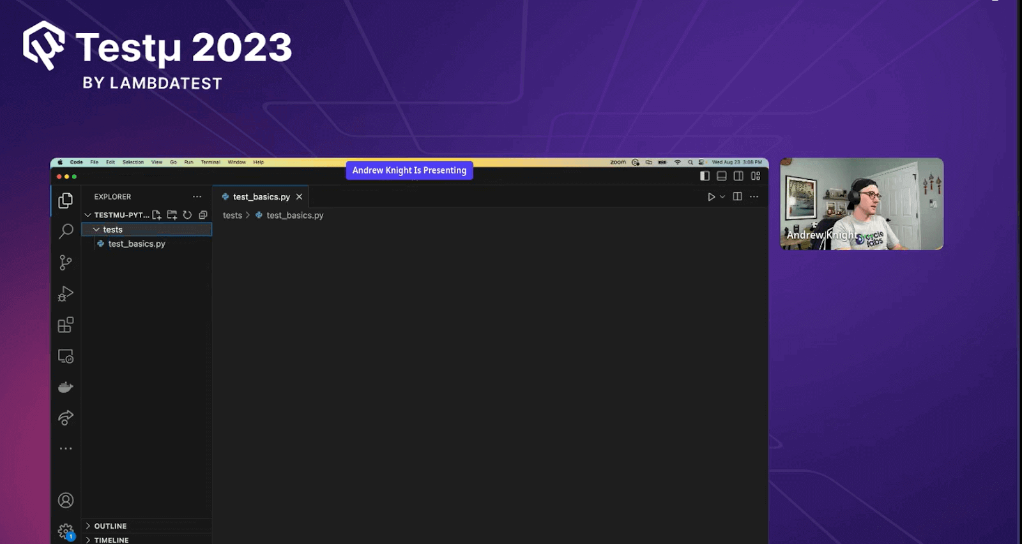Open the customize layout icon
This screenshot has height=544, width=1022.
click(756, 176)
